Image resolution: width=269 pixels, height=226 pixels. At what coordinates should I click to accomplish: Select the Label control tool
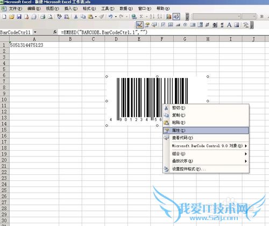[229, 25]
